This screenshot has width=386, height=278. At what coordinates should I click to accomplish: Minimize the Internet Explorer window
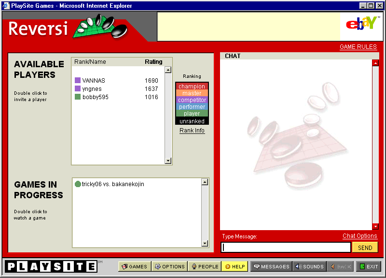pyautogui.click(x=362, y=6)
